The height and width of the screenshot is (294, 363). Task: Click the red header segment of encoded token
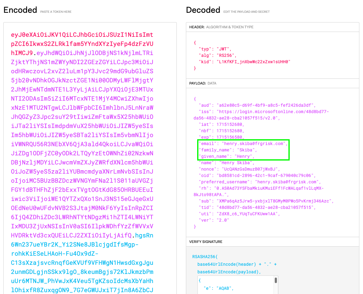(82, 44)
